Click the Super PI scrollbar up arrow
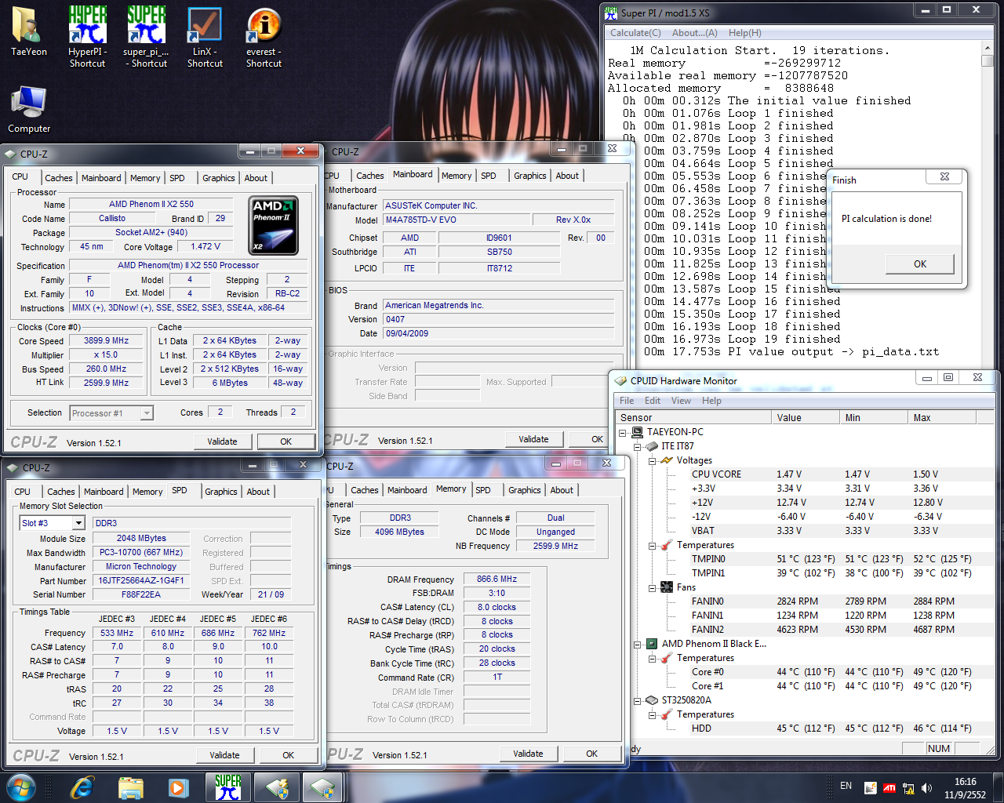The height and width of the screenshot is (803, 1004). tap(988, 49)
